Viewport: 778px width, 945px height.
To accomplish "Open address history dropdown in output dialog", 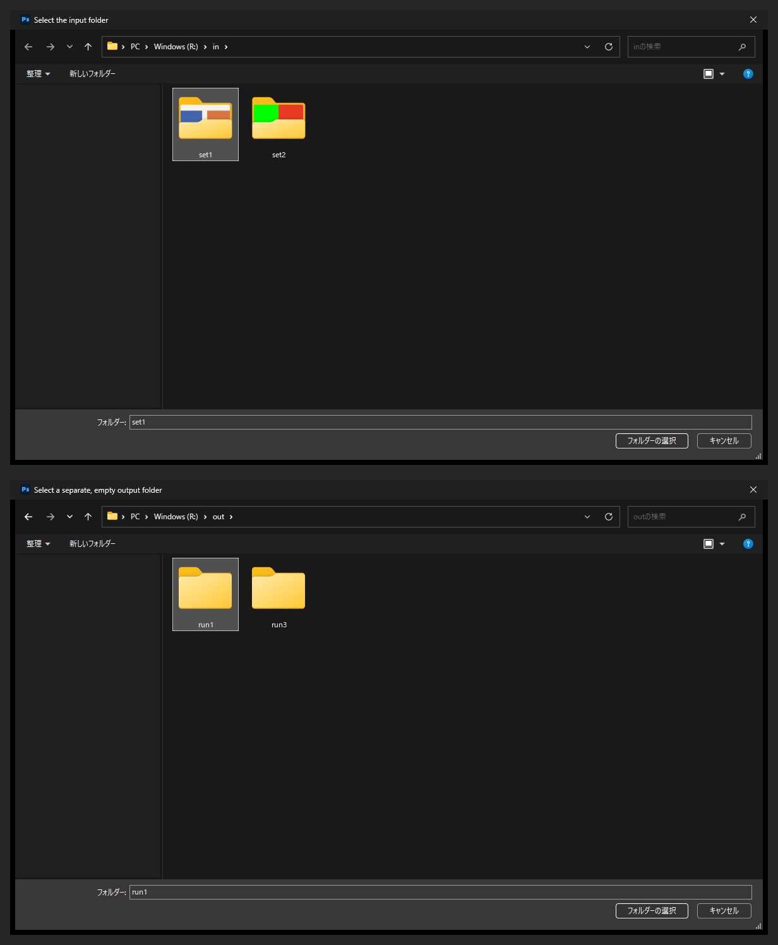I will coord(587,517).
